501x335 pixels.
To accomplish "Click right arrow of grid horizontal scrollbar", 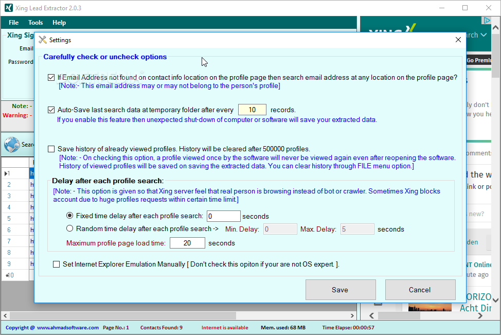I will [x=352, y=316].
